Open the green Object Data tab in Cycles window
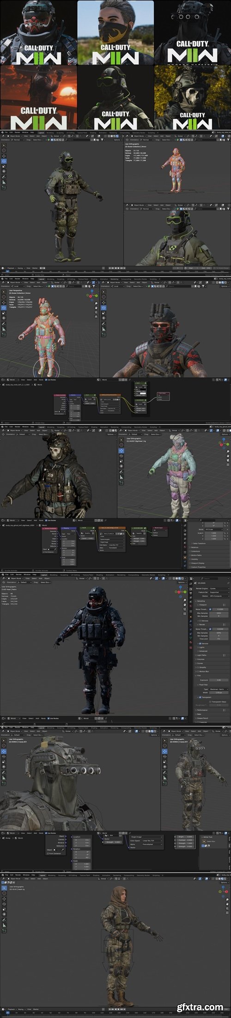 pos(191,638)
